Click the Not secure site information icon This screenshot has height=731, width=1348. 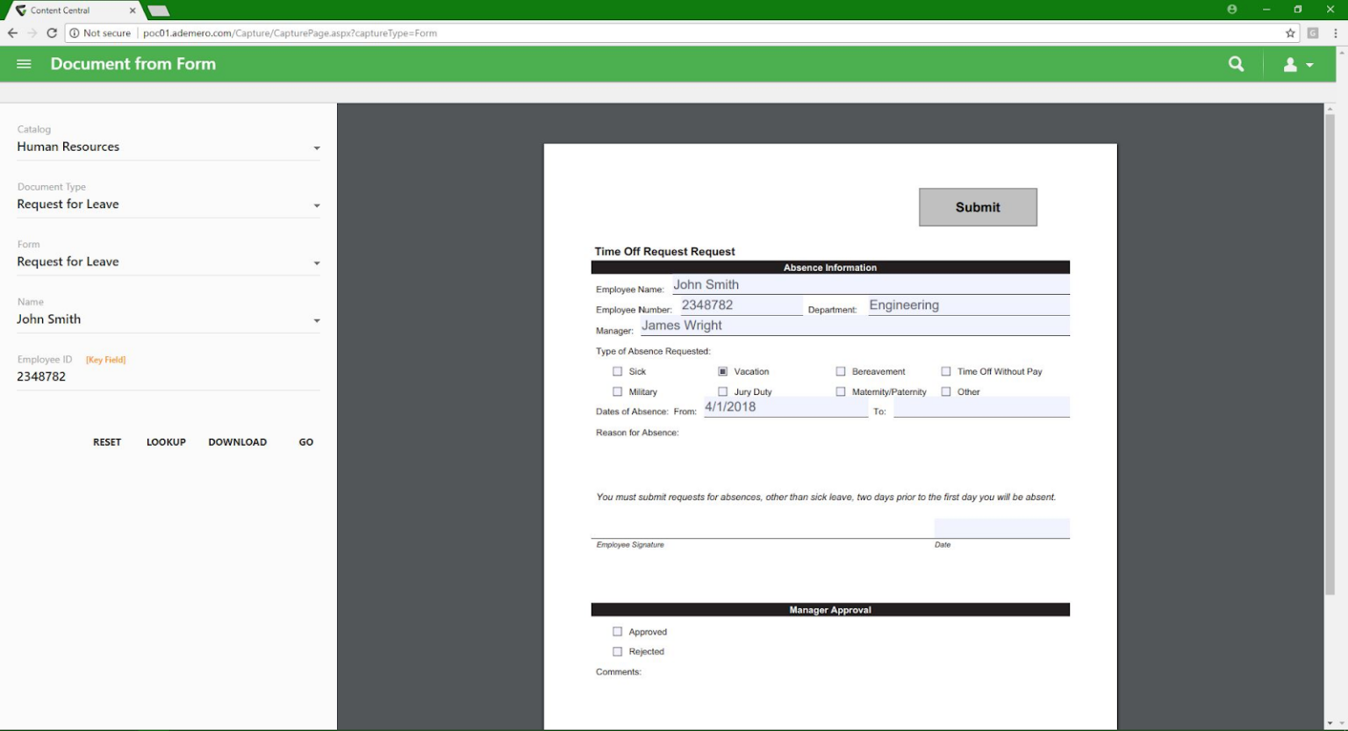pyautogui.click(x=74, y=32)
